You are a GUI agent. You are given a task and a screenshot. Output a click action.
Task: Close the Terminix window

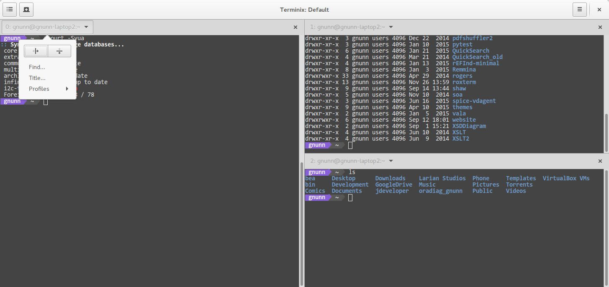(x=599, y=9)
